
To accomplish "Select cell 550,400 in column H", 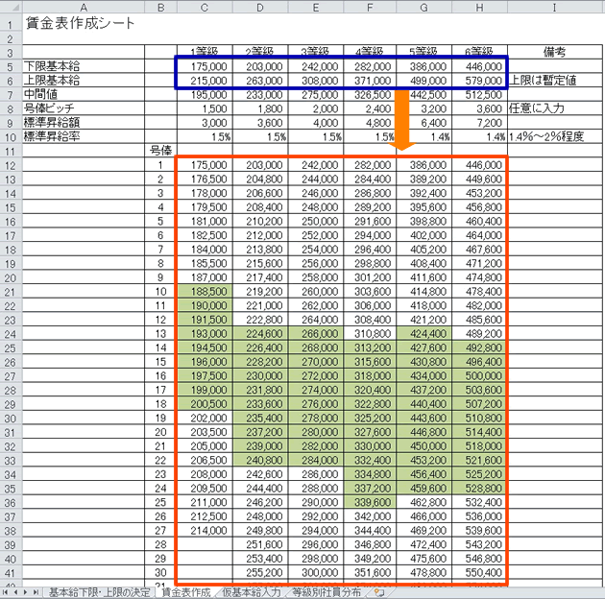I will (479, 572).
